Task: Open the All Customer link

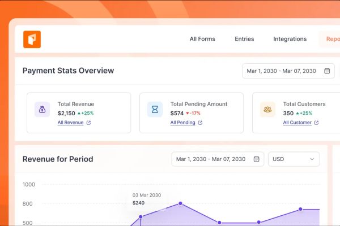Action: (297, 123)
